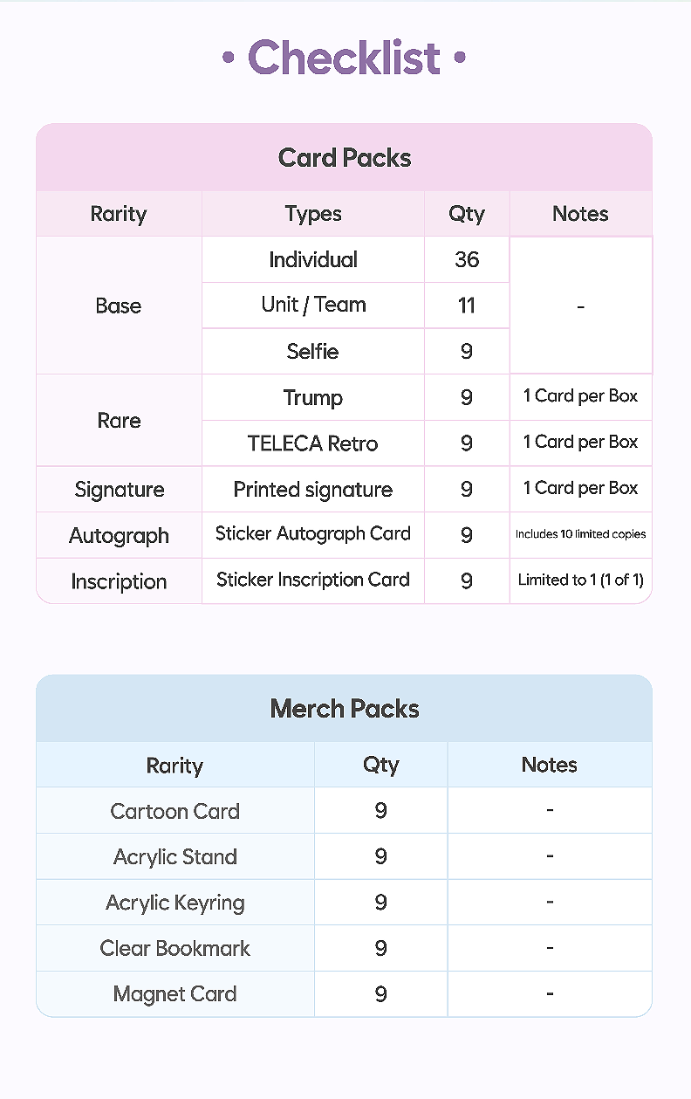This screenshot has width=691, height=1099.
Task: Click the quantity 36 cell
Action: coord(467,259)
